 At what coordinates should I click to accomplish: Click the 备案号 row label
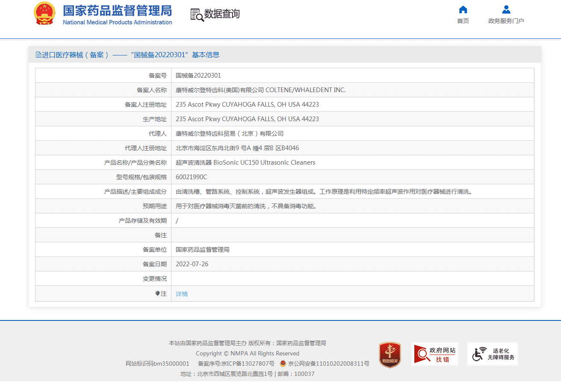(x=158, y=76)
